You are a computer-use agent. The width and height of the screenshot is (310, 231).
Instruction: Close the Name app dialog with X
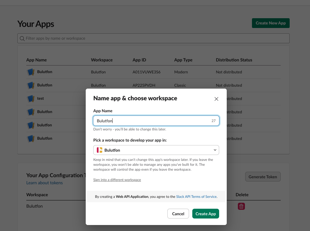[x=216, y=99]
